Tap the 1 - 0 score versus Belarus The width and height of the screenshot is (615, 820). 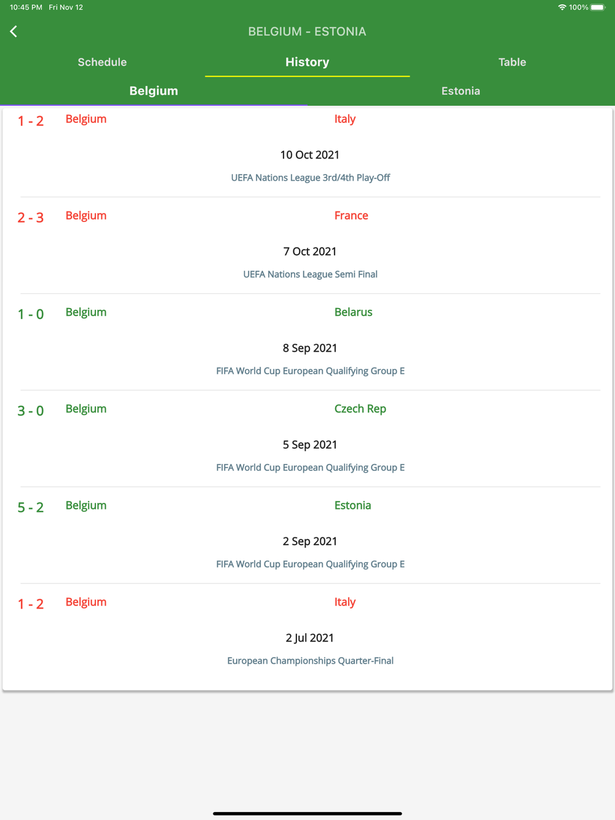point(31,314)
